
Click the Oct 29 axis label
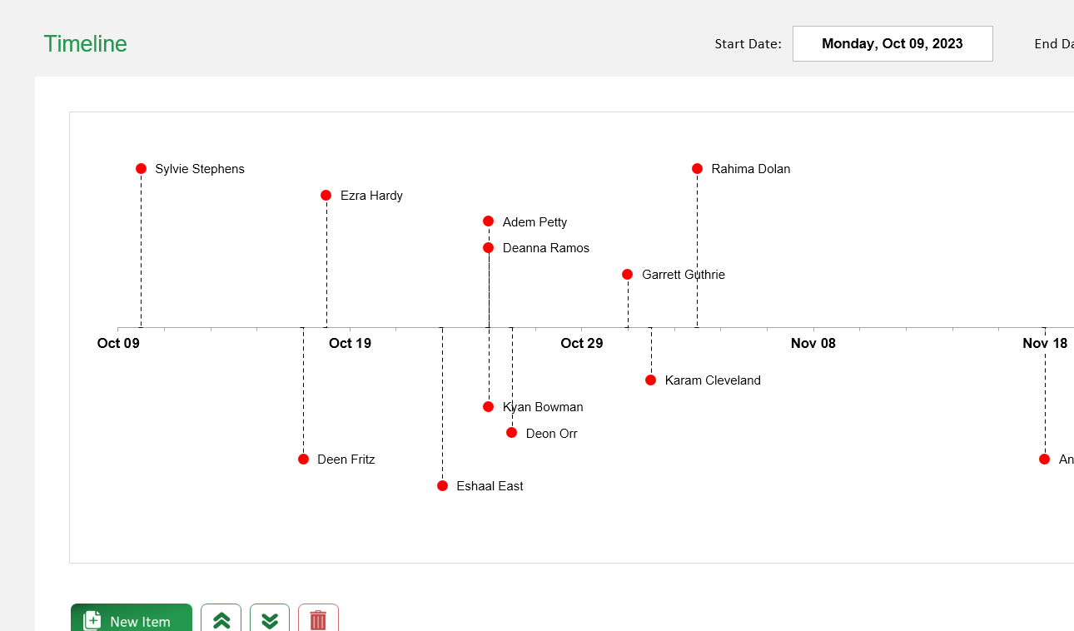click(x=581, y=343)
